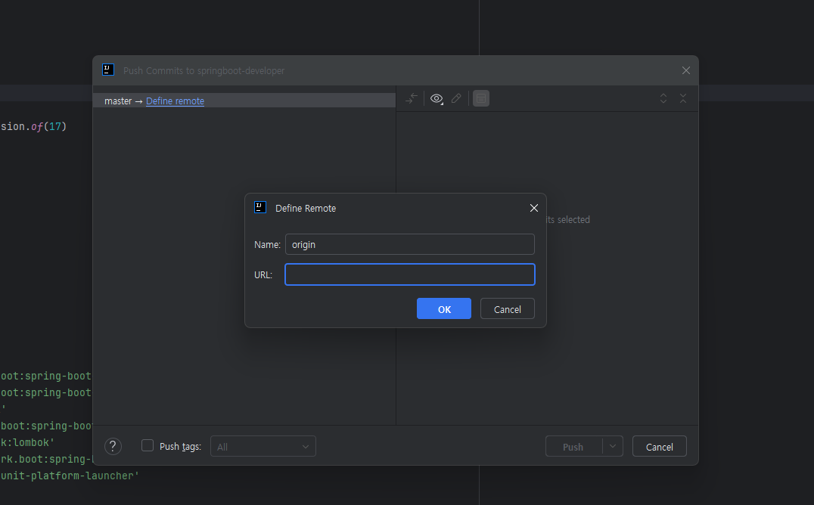Open the eye view options icon
The width and height of the screenshot is (814, 505).
[x=437, y=98]
